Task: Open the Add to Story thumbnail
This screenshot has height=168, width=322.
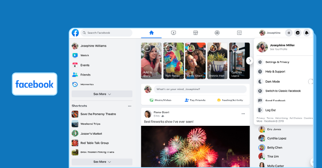Action: click(151, 61)
